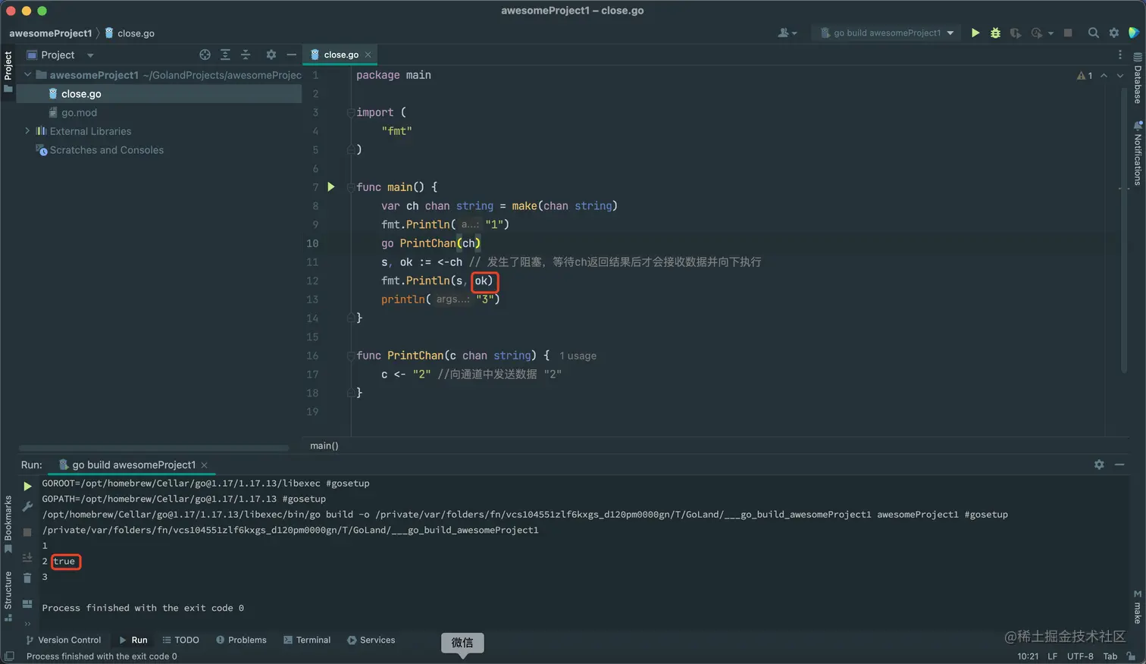This screenshot has height=664, width=1146.
Task: Click the stop square in the top toolbar
Action: pyautogui.click(x=1068, y=33)
